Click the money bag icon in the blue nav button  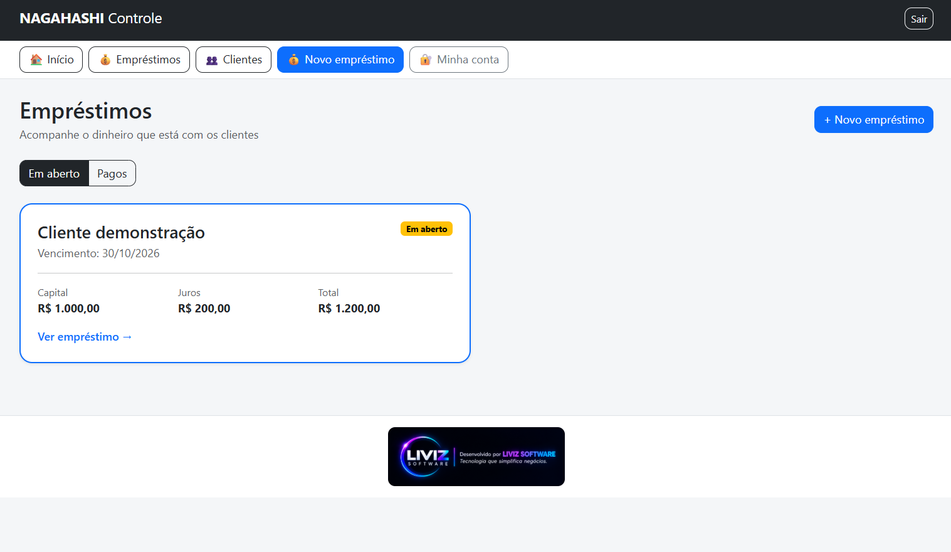[x=293, y=60]
